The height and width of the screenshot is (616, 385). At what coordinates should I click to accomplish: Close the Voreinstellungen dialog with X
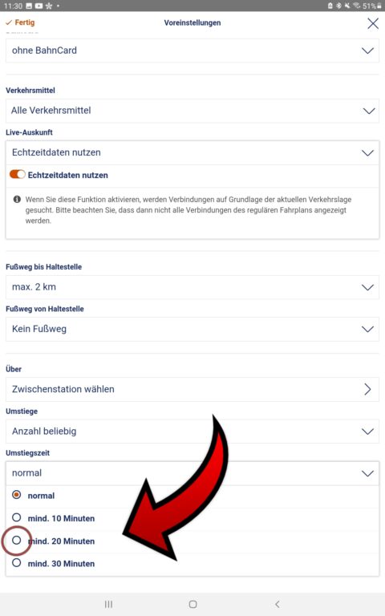pyautogui.click(x=372, y=23)
